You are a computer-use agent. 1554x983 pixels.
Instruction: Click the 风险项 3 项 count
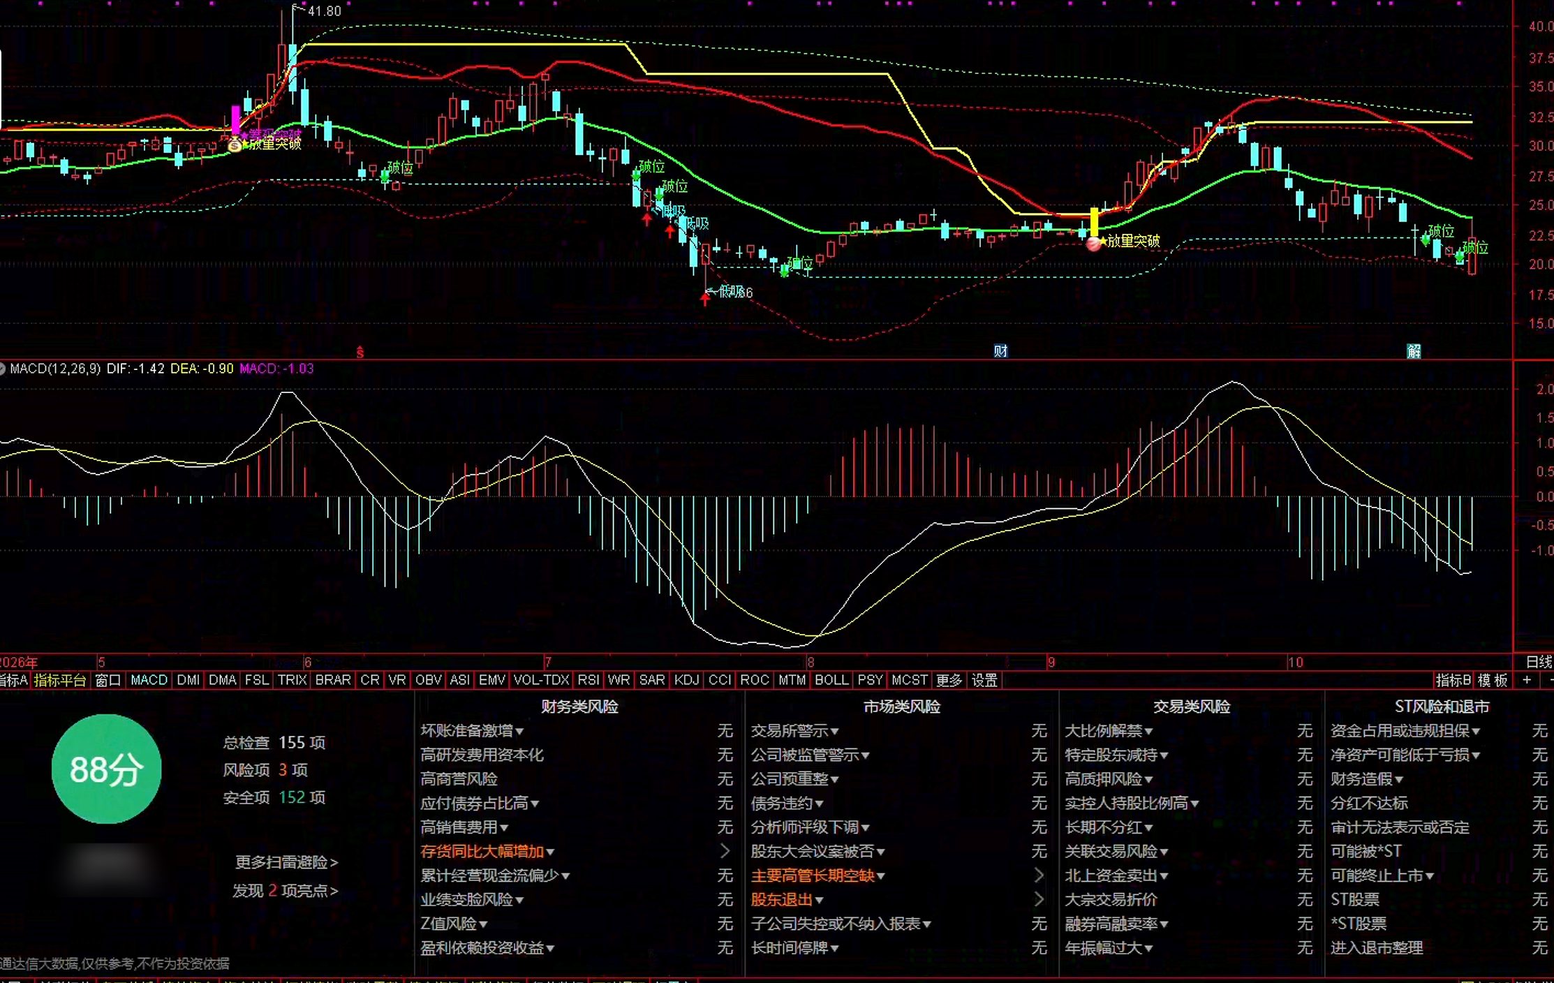point(265,770)
